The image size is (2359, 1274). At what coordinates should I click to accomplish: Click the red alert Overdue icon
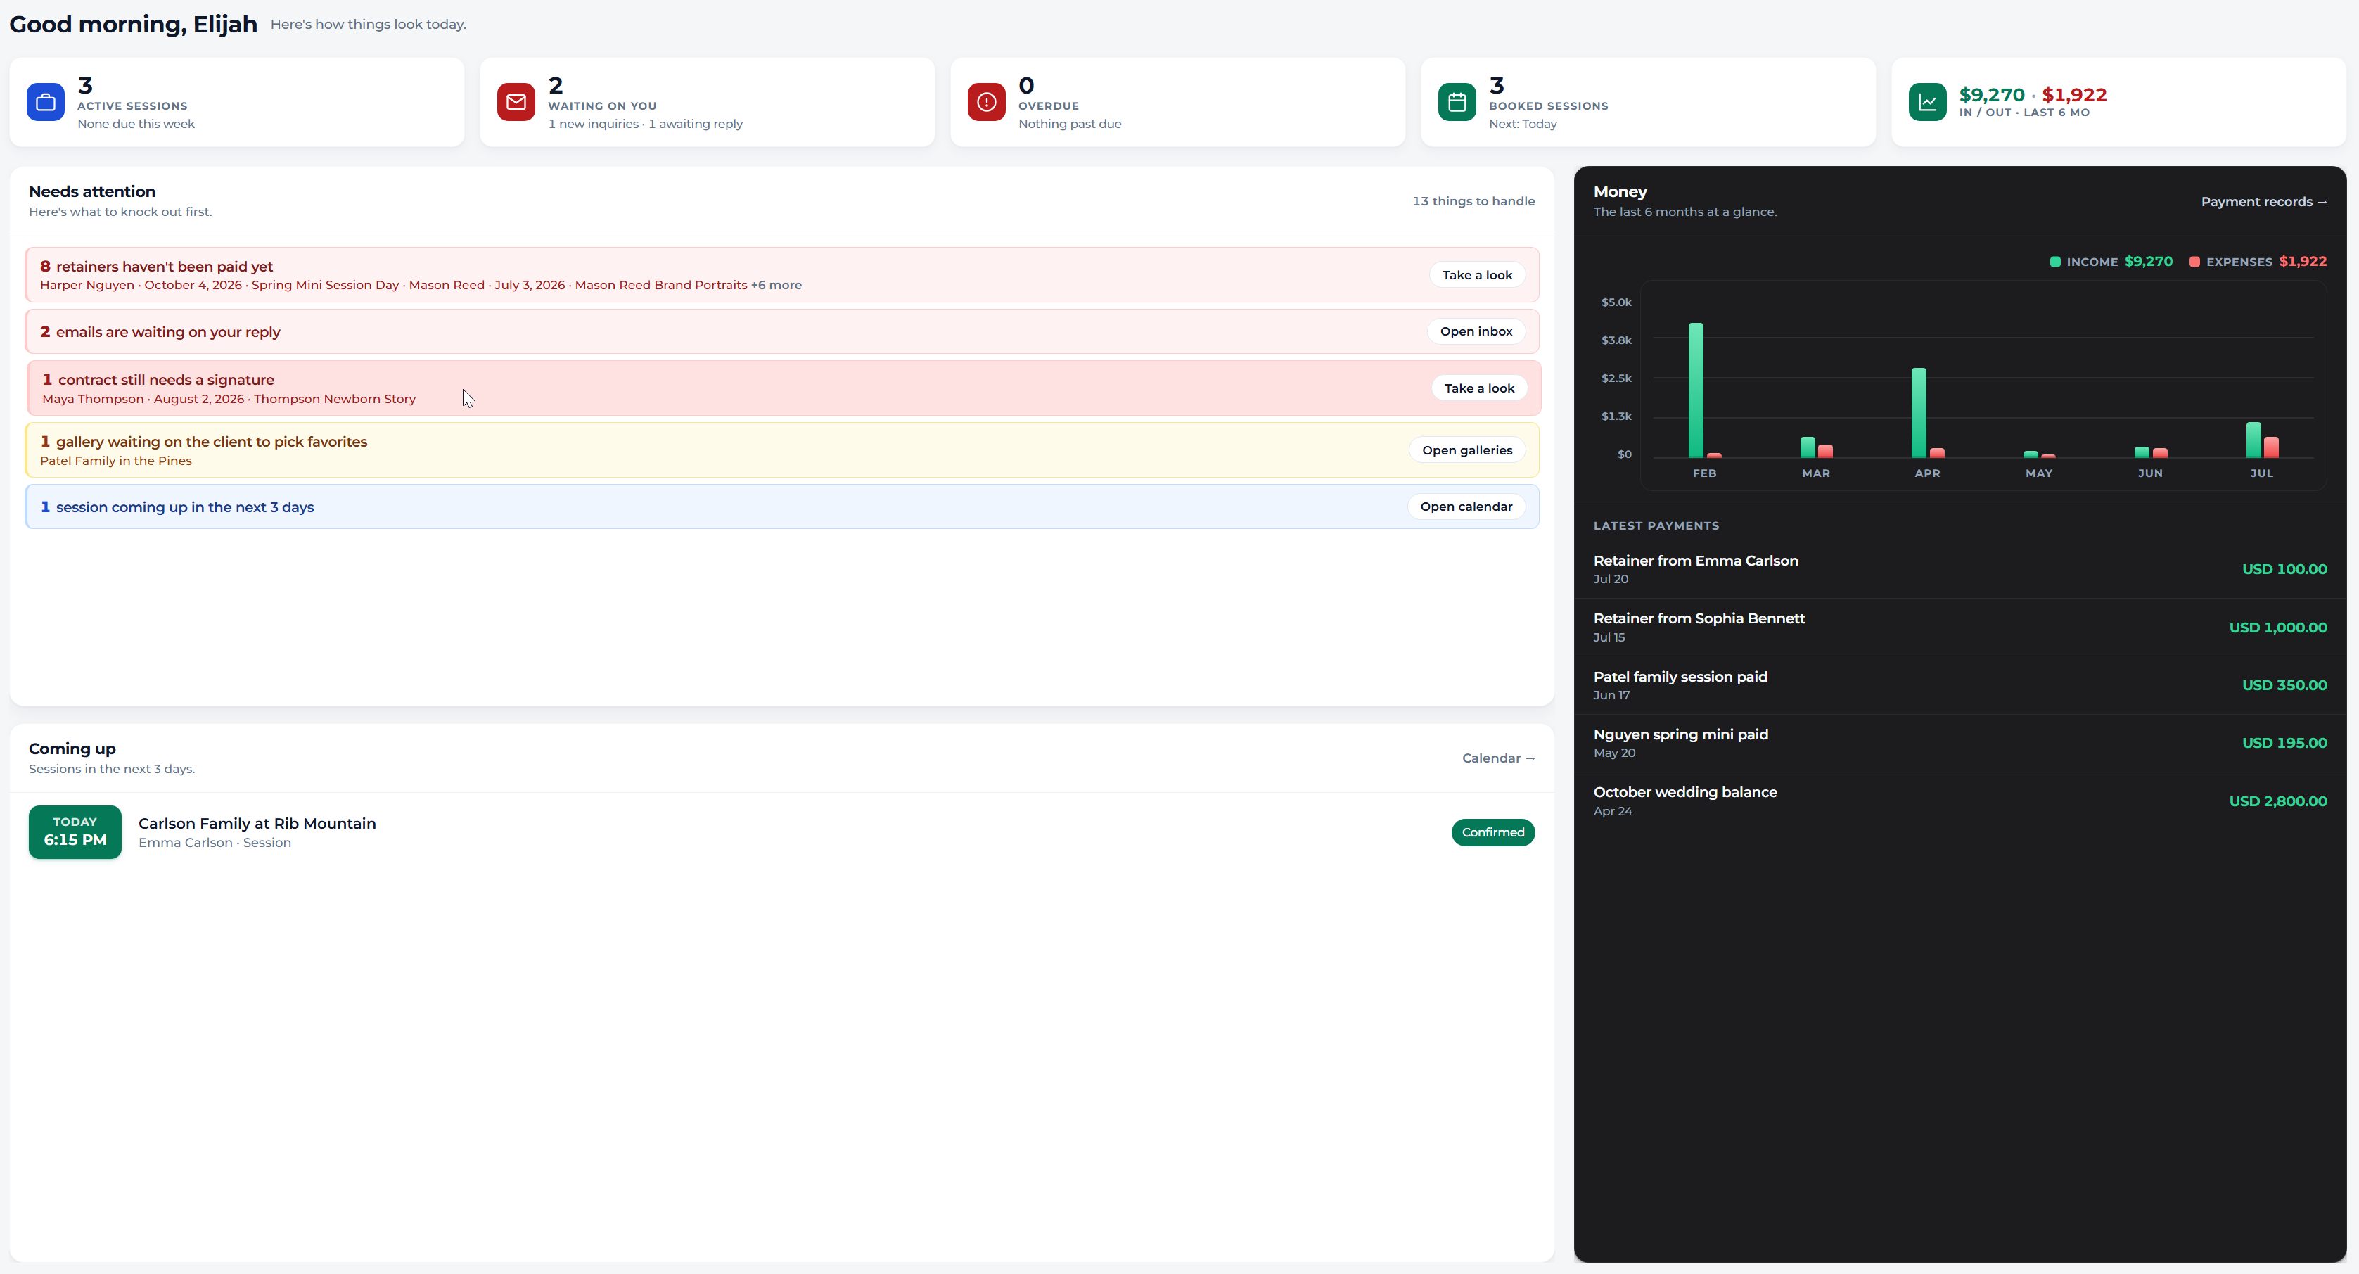pos(986,103)
